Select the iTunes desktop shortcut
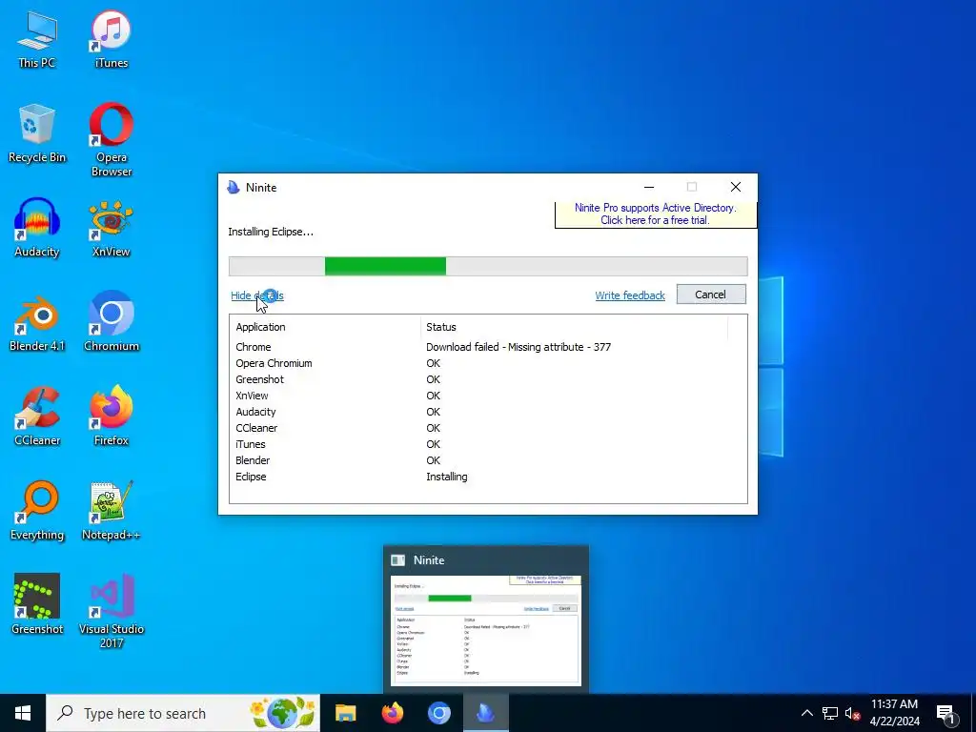Image resolution: width=976 pixels, height=732 pixels. [x=111, y=39]
